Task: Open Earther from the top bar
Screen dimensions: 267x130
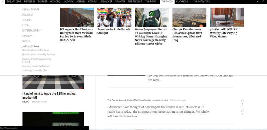Action: [42, 2]
